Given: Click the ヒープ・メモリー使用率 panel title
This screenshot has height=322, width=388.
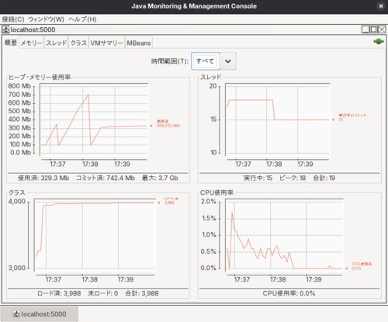Looking at the screenshot, I should click(x=40, y=77).
